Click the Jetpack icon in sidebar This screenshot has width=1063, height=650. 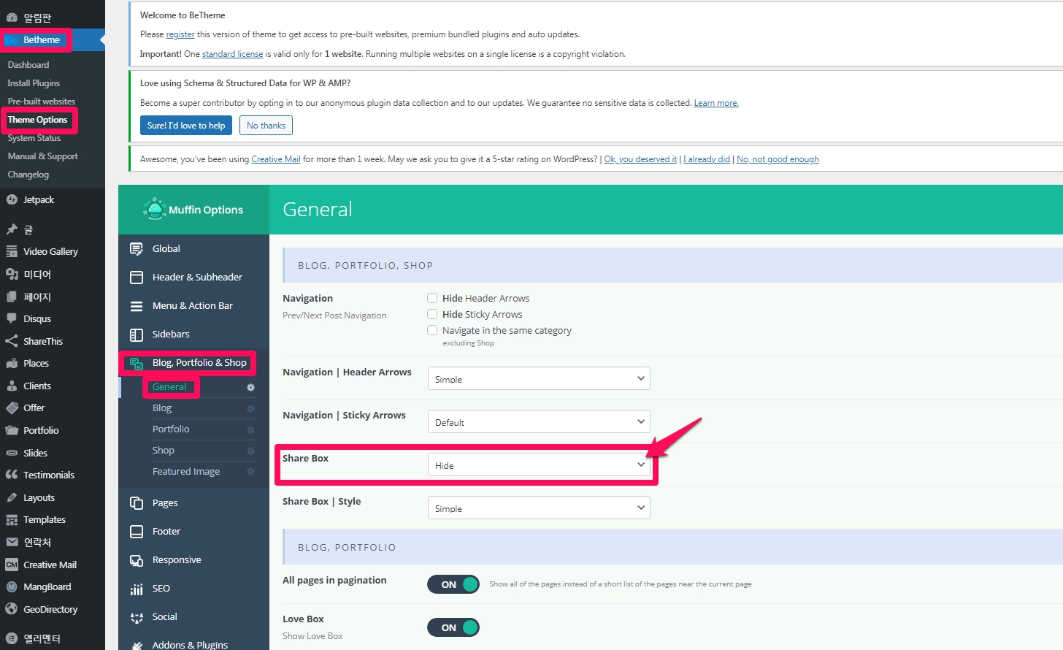[12, 199]
